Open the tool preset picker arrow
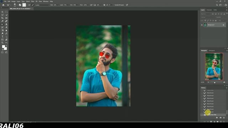The image size is (228, 128). pos(11,5)
